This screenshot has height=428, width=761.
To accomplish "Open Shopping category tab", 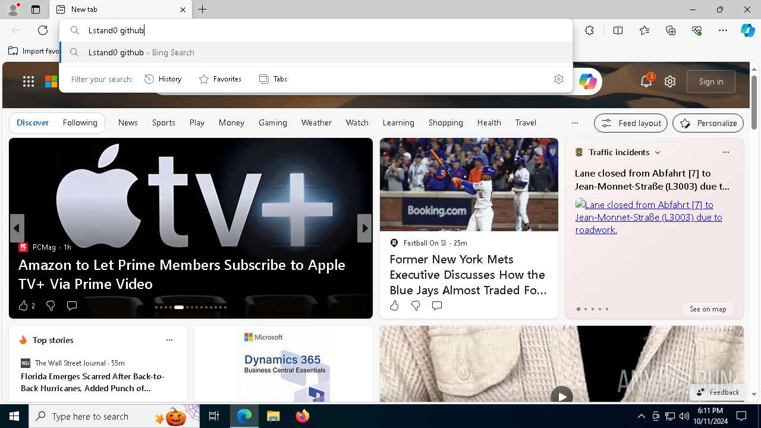I will point(446,122).
